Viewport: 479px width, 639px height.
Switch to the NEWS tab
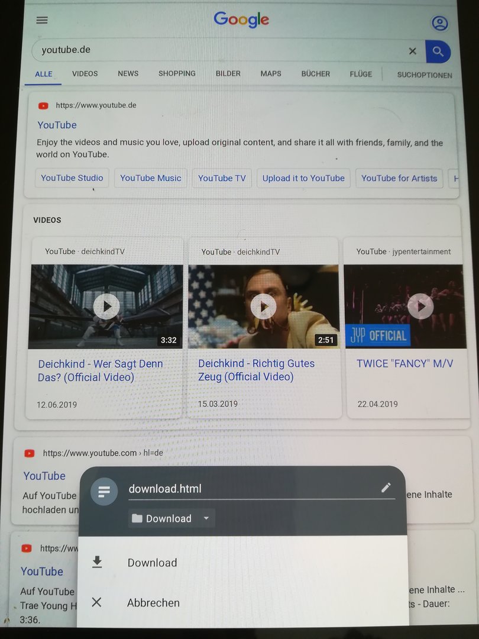(x=128, y=74)
